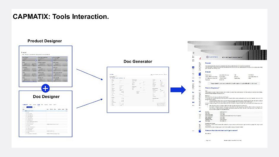This screenshot has height=157, width=279.
Task: Select the 'Product Designer' label
Action: [45, 41]
